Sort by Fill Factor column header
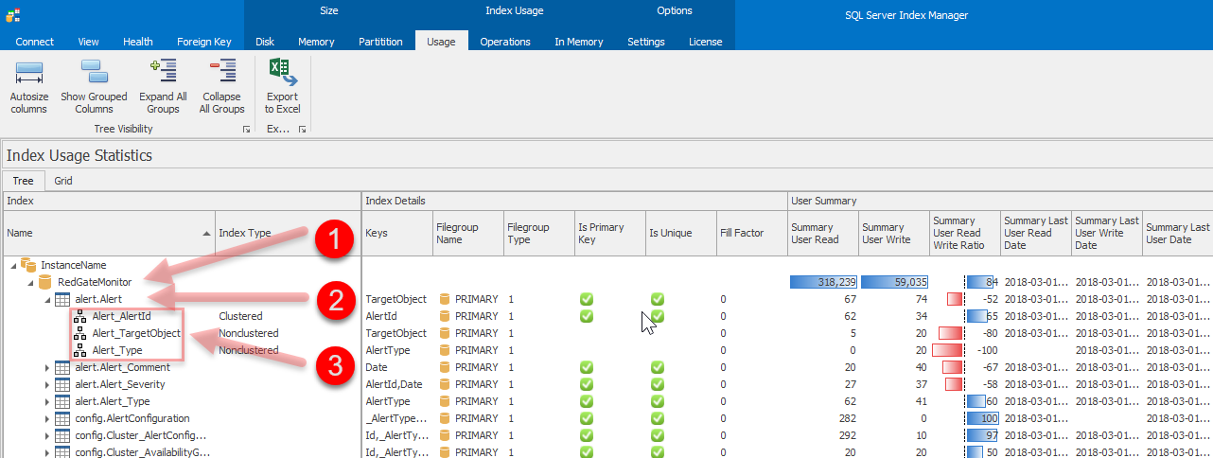 752,233
